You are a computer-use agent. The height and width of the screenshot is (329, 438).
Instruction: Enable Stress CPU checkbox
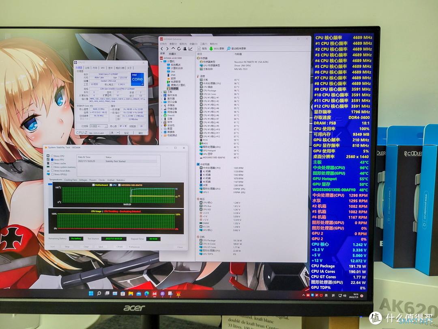[x=52, y=156]
